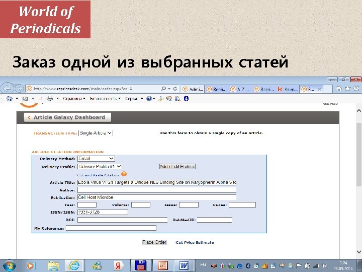The image size is (362, 272).
Task: Click the Home page icon in the command bar
Action: click(x=10, y=99)
